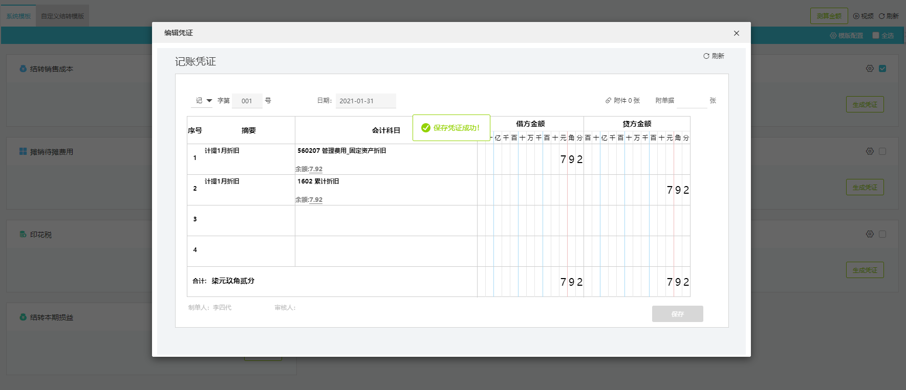Click the voucher number field 001

247,101
